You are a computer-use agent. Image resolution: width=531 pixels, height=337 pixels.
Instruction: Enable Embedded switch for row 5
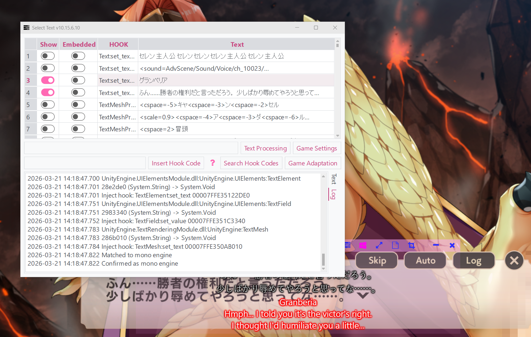tap(78, 104)
